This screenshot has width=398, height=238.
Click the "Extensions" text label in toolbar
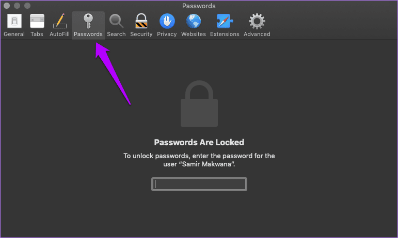pyautogui.click(x=225, y=34)
